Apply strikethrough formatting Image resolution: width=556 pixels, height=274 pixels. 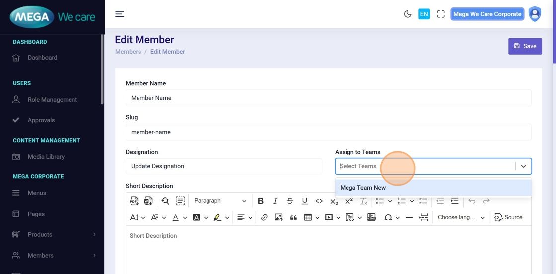click(290, 201)
